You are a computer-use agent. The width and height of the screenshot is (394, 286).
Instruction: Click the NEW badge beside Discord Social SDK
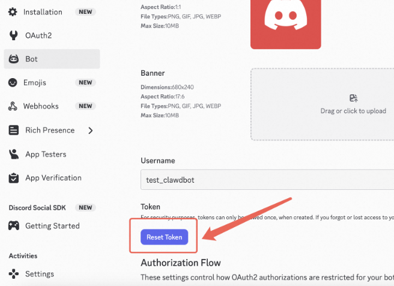pos(85,207)
